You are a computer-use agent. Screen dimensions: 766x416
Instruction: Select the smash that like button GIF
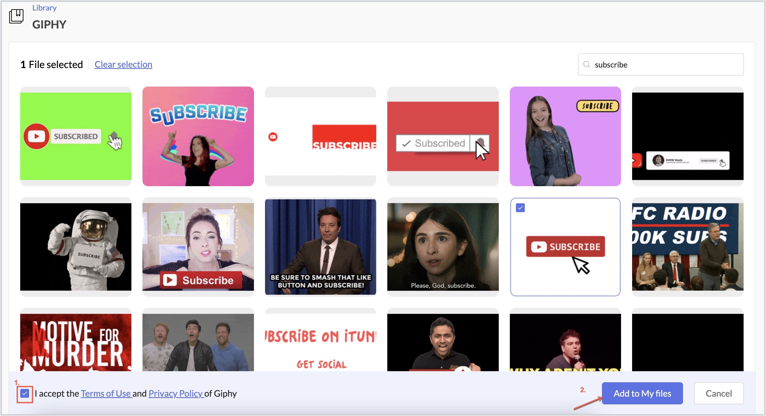[321, 247]
